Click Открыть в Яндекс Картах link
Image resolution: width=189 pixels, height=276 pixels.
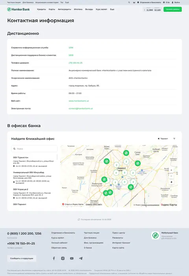[73, 204]
